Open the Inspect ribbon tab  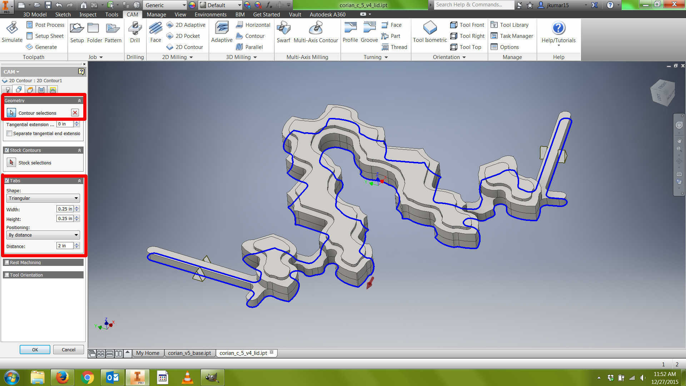pos(88,14)
